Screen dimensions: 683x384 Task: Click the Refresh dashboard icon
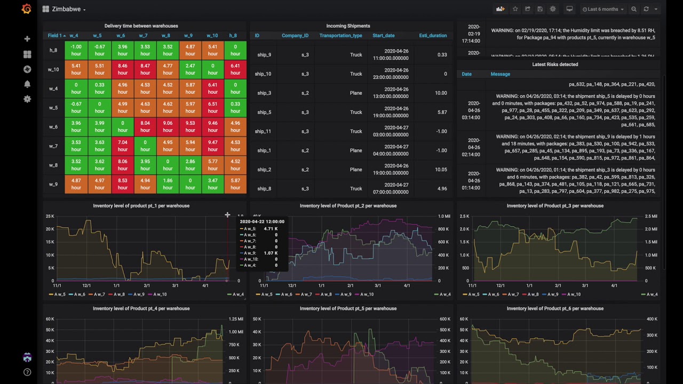646,9
